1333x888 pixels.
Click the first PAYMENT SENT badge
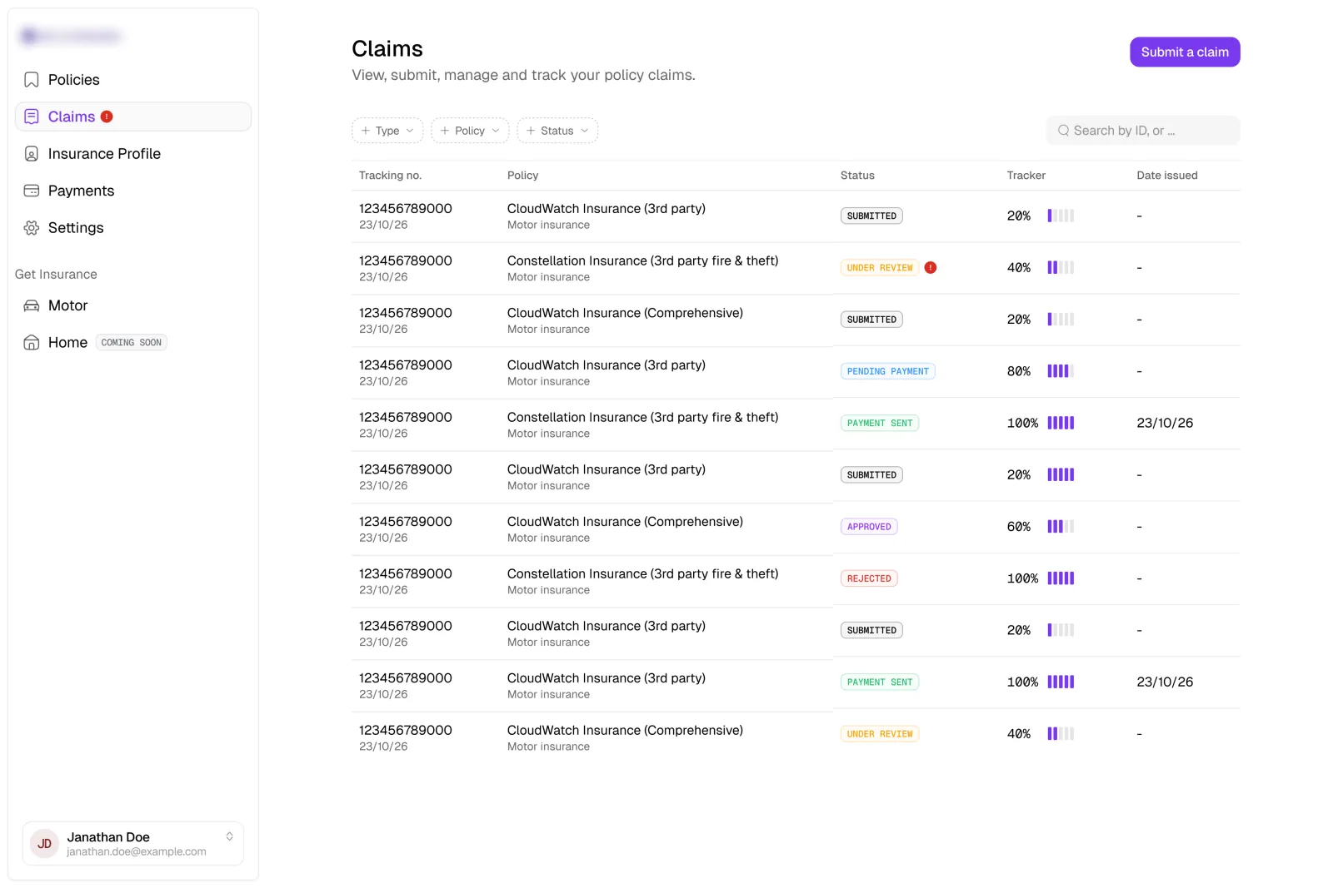point(880,423)
